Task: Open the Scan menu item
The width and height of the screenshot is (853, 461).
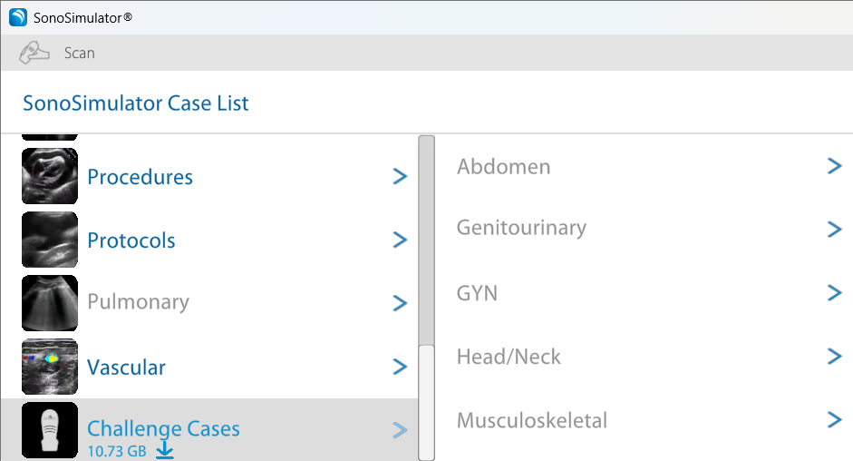Action: 79,53
